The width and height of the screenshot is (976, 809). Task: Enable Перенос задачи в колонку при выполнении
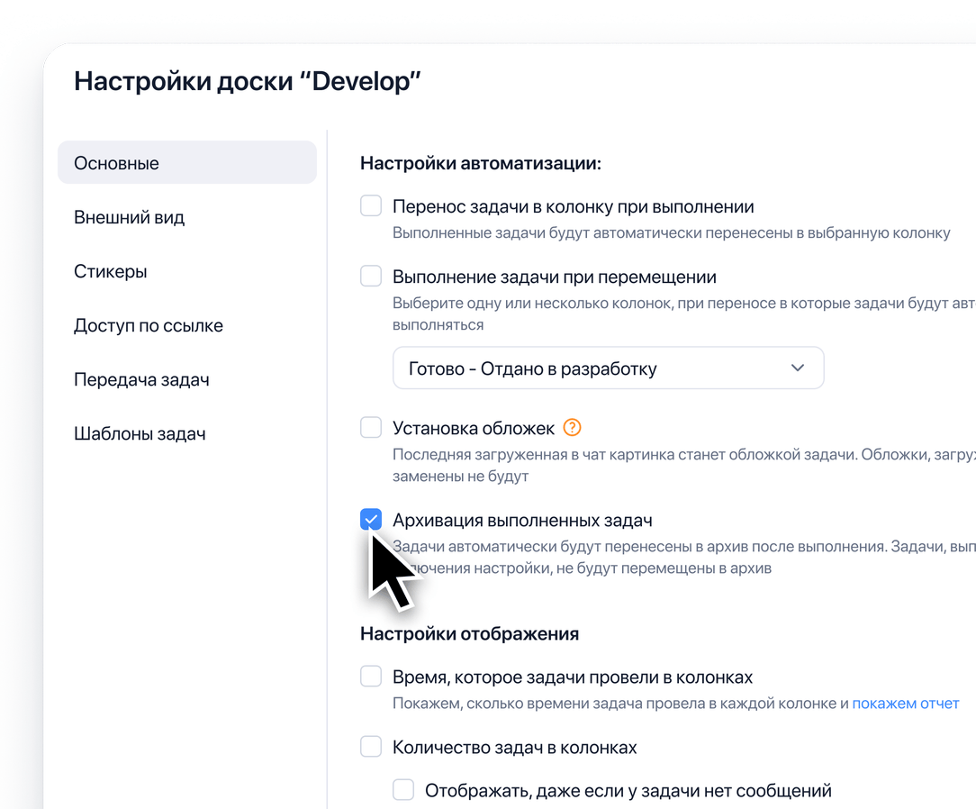[x=371, y=205]
